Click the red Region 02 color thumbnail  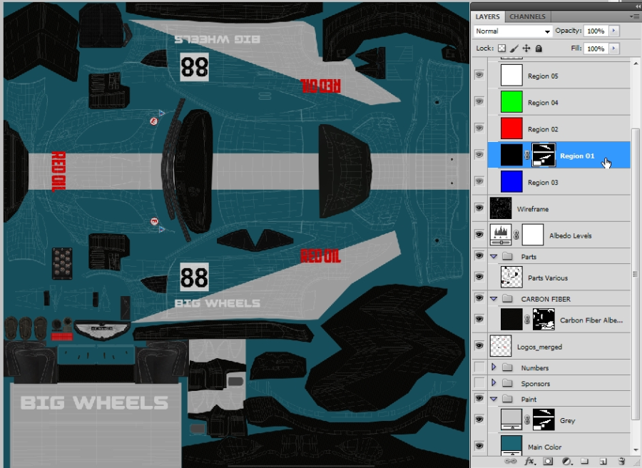click(511, 128)
